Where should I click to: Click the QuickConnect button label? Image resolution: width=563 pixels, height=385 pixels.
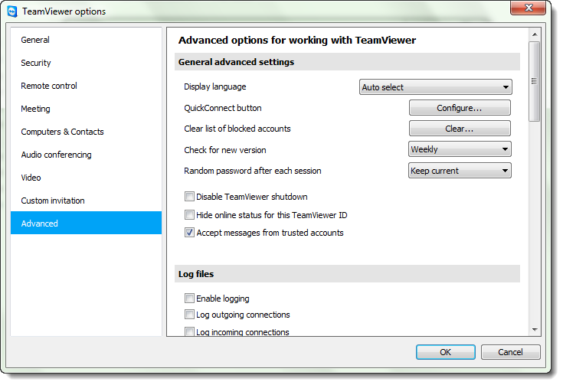[223, 108]
